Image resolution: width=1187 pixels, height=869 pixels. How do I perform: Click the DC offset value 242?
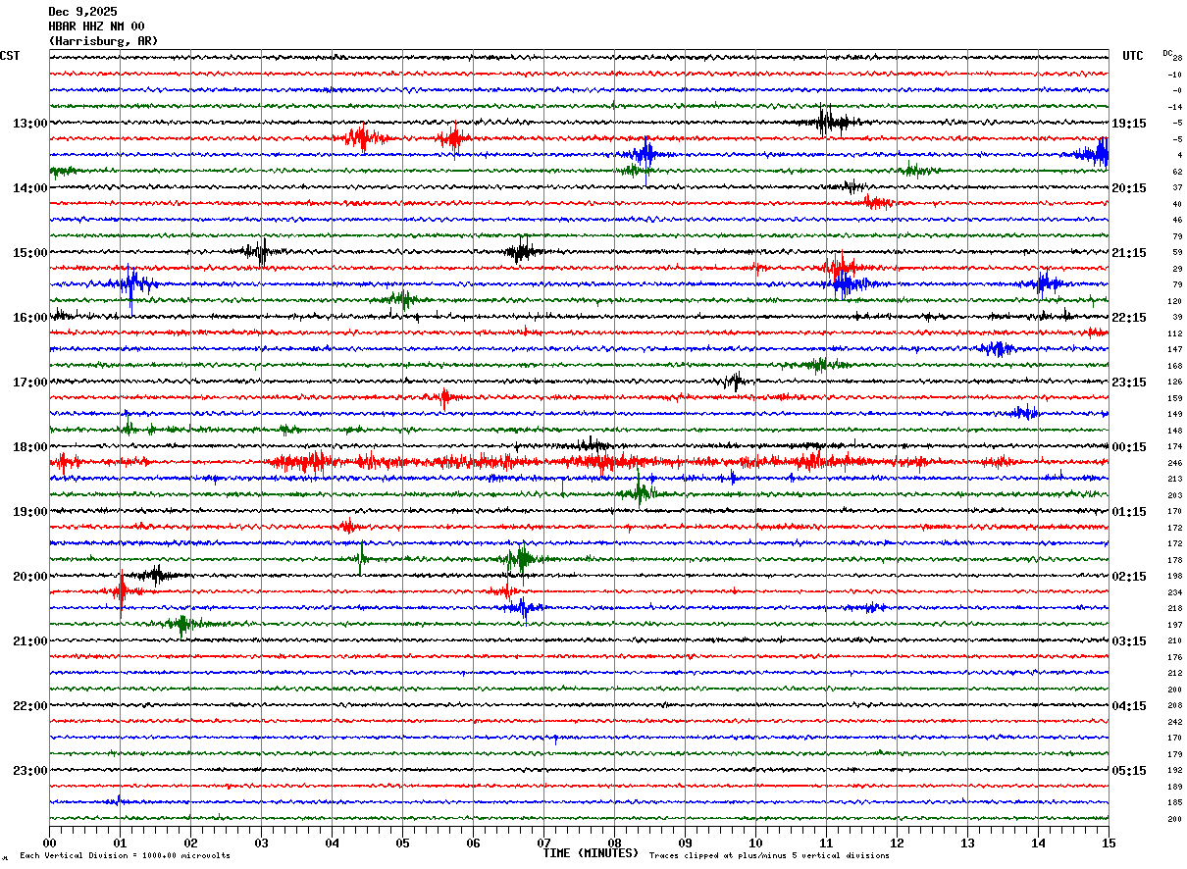pyautogui.click(x=1174, y=722)
